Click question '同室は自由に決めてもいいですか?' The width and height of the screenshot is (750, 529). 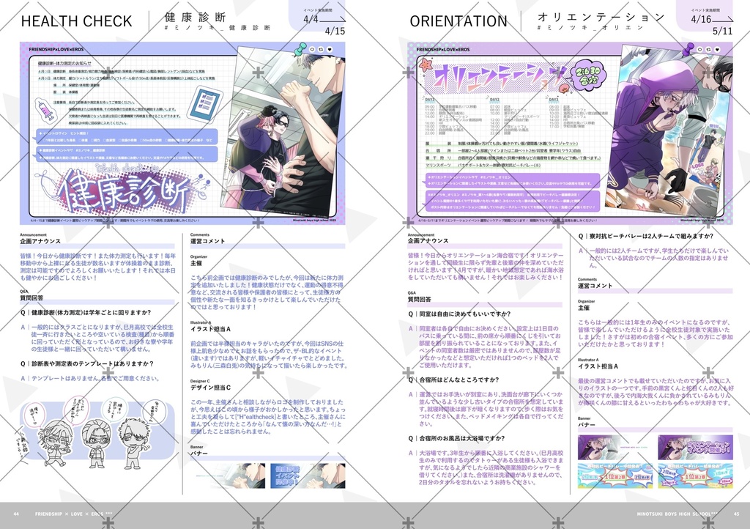(460, 314)
